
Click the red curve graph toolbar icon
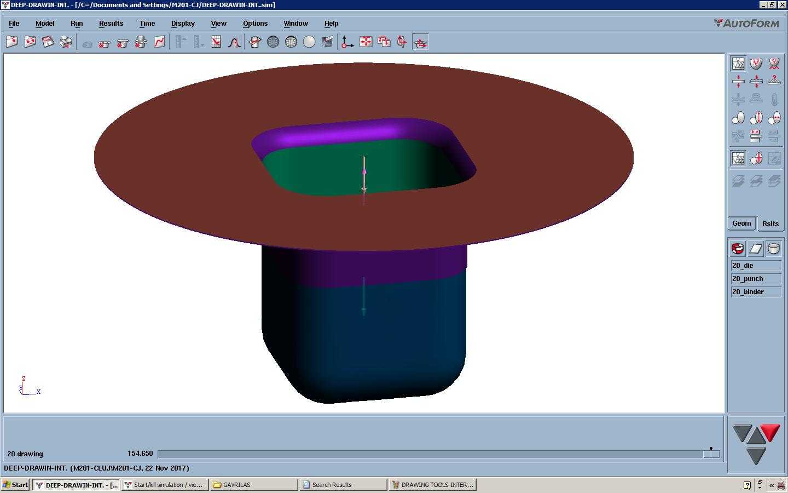[159, 42]
